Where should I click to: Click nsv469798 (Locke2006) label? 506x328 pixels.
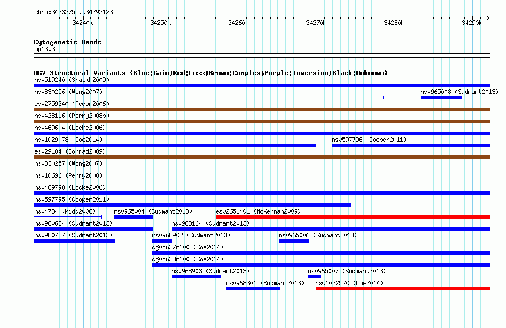point(70,187)
